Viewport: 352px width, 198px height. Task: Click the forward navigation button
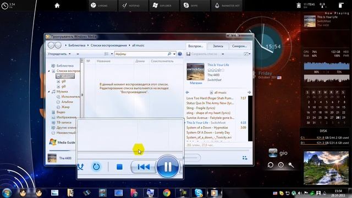pyautogui.click(x=58, y=45)
